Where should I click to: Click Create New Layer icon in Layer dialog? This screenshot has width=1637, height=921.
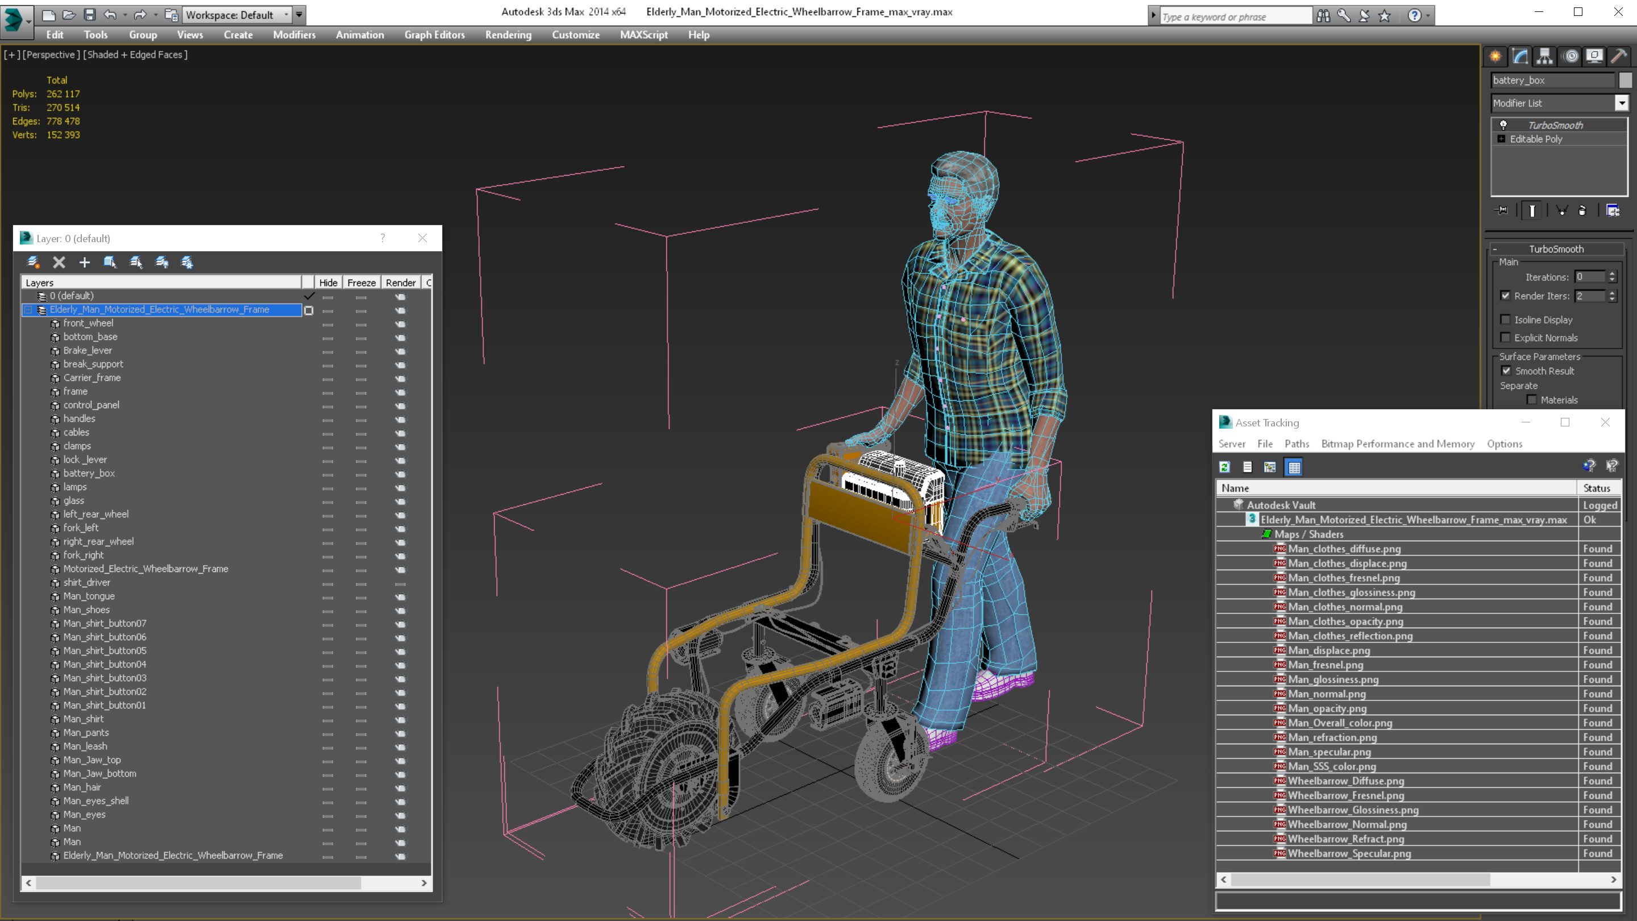coord(34,262)
